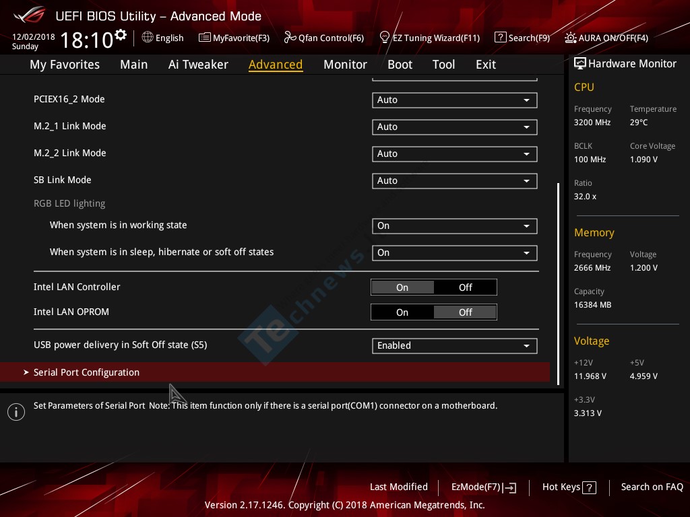Click the Qfan Control fan icon

click(x=290, y=38)
